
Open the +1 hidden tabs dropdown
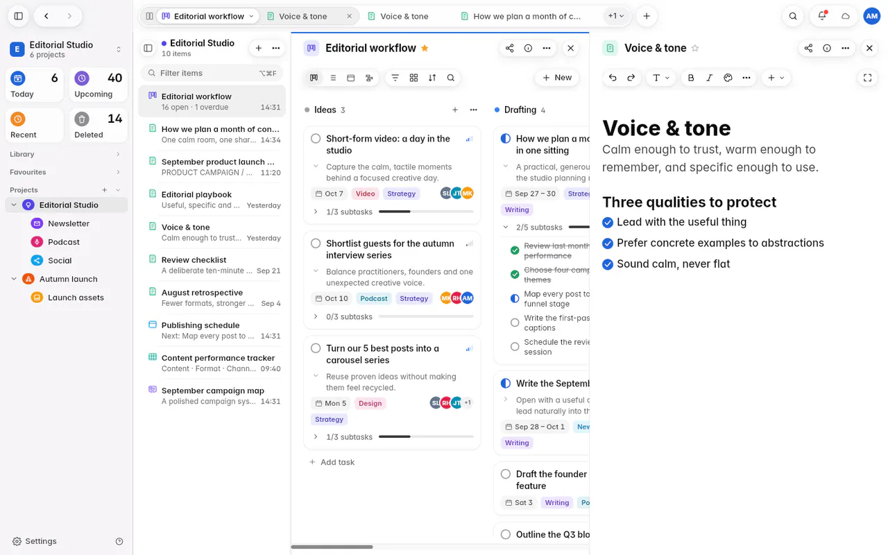click(616, 16)
